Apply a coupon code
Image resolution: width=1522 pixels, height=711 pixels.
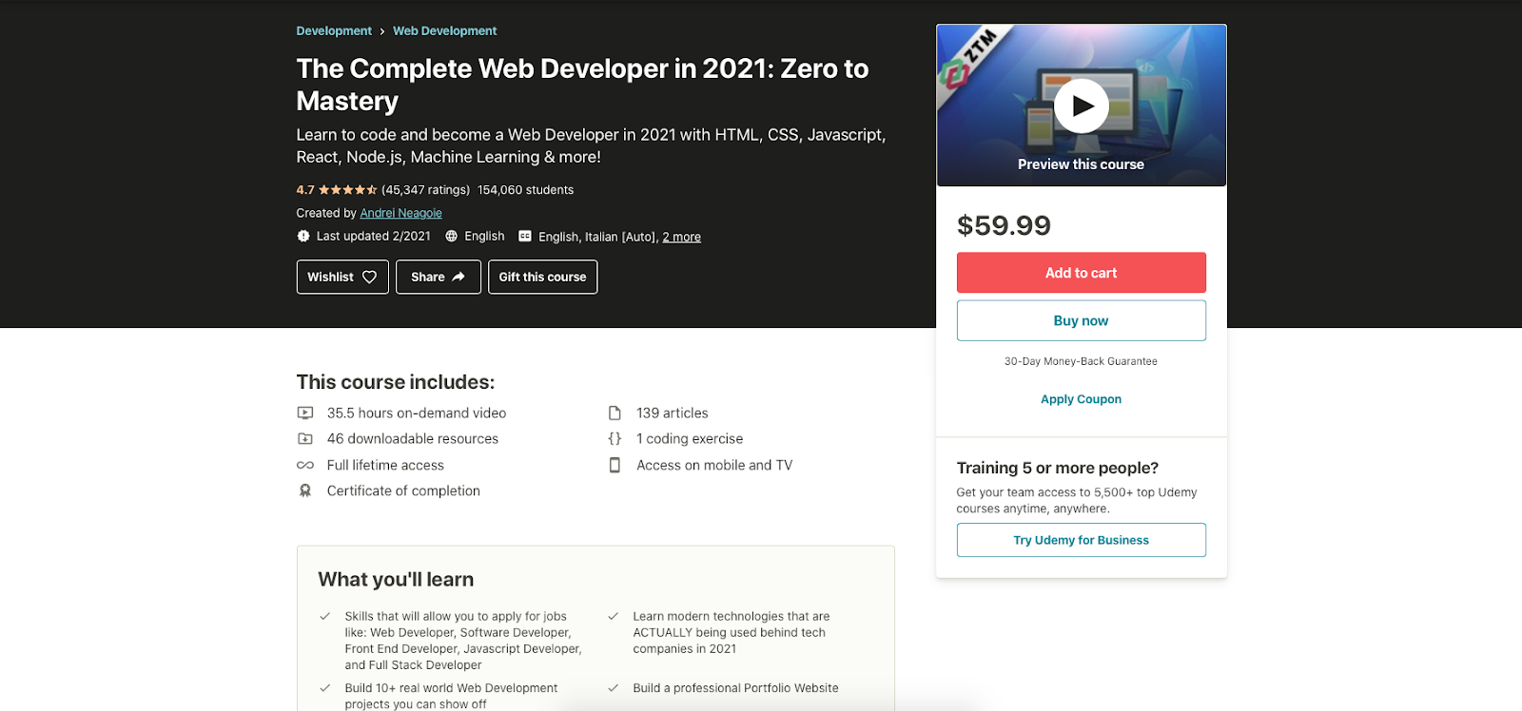click(x=1081, y=399)
